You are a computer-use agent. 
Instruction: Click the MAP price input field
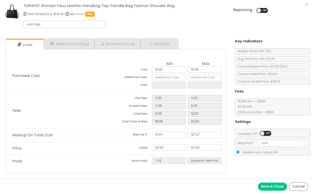pos(281,143)
